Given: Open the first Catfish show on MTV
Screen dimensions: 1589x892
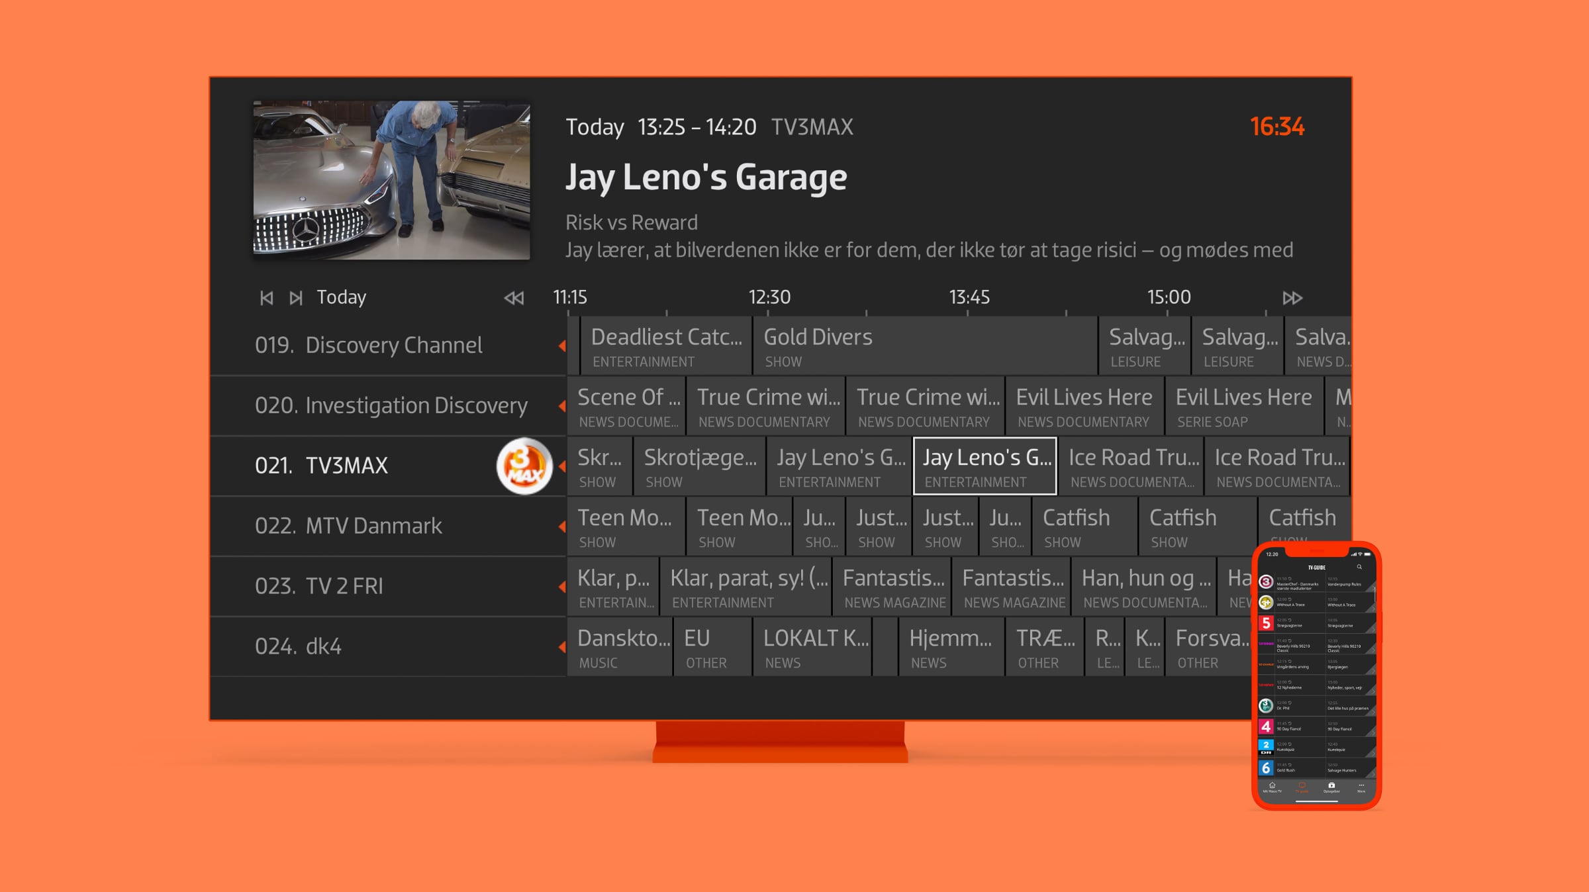Looking at the screenshot, I should (x=1084, y=526).
